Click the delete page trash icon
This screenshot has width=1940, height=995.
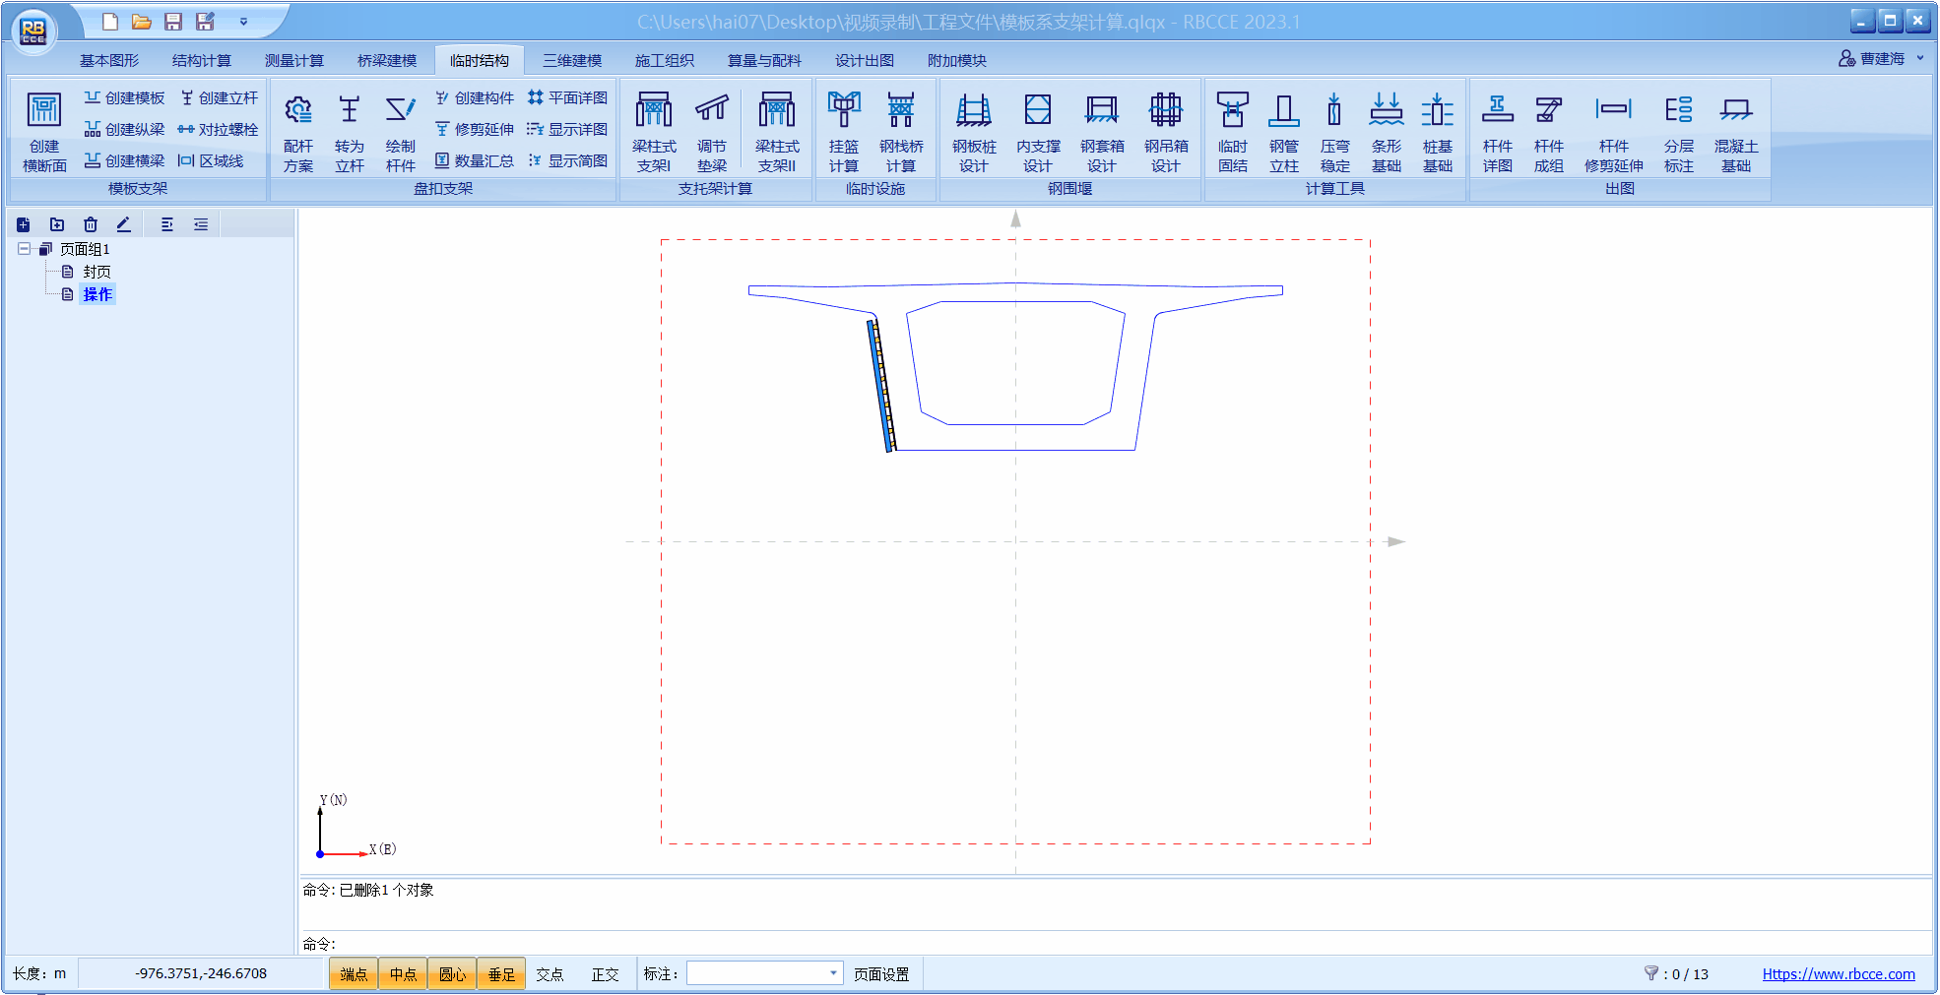(x=91, y=224)
